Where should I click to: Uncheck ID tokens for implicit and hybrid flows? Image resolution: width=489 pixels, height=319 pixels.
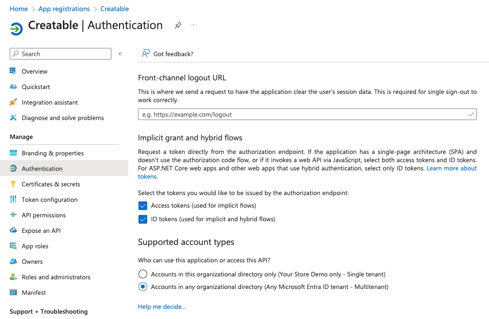[143, 219]
